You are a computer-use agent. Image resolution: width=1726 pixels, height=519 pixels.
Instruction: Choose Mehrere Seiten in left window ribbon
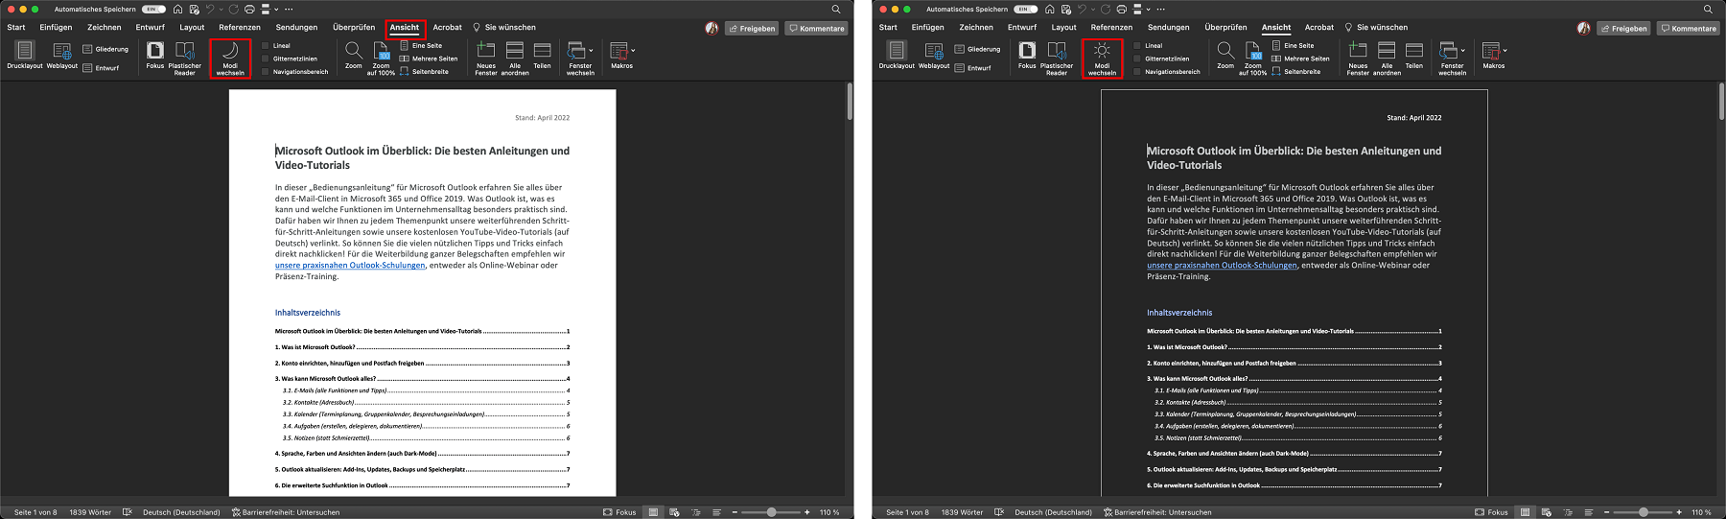(x=429, y=59)
